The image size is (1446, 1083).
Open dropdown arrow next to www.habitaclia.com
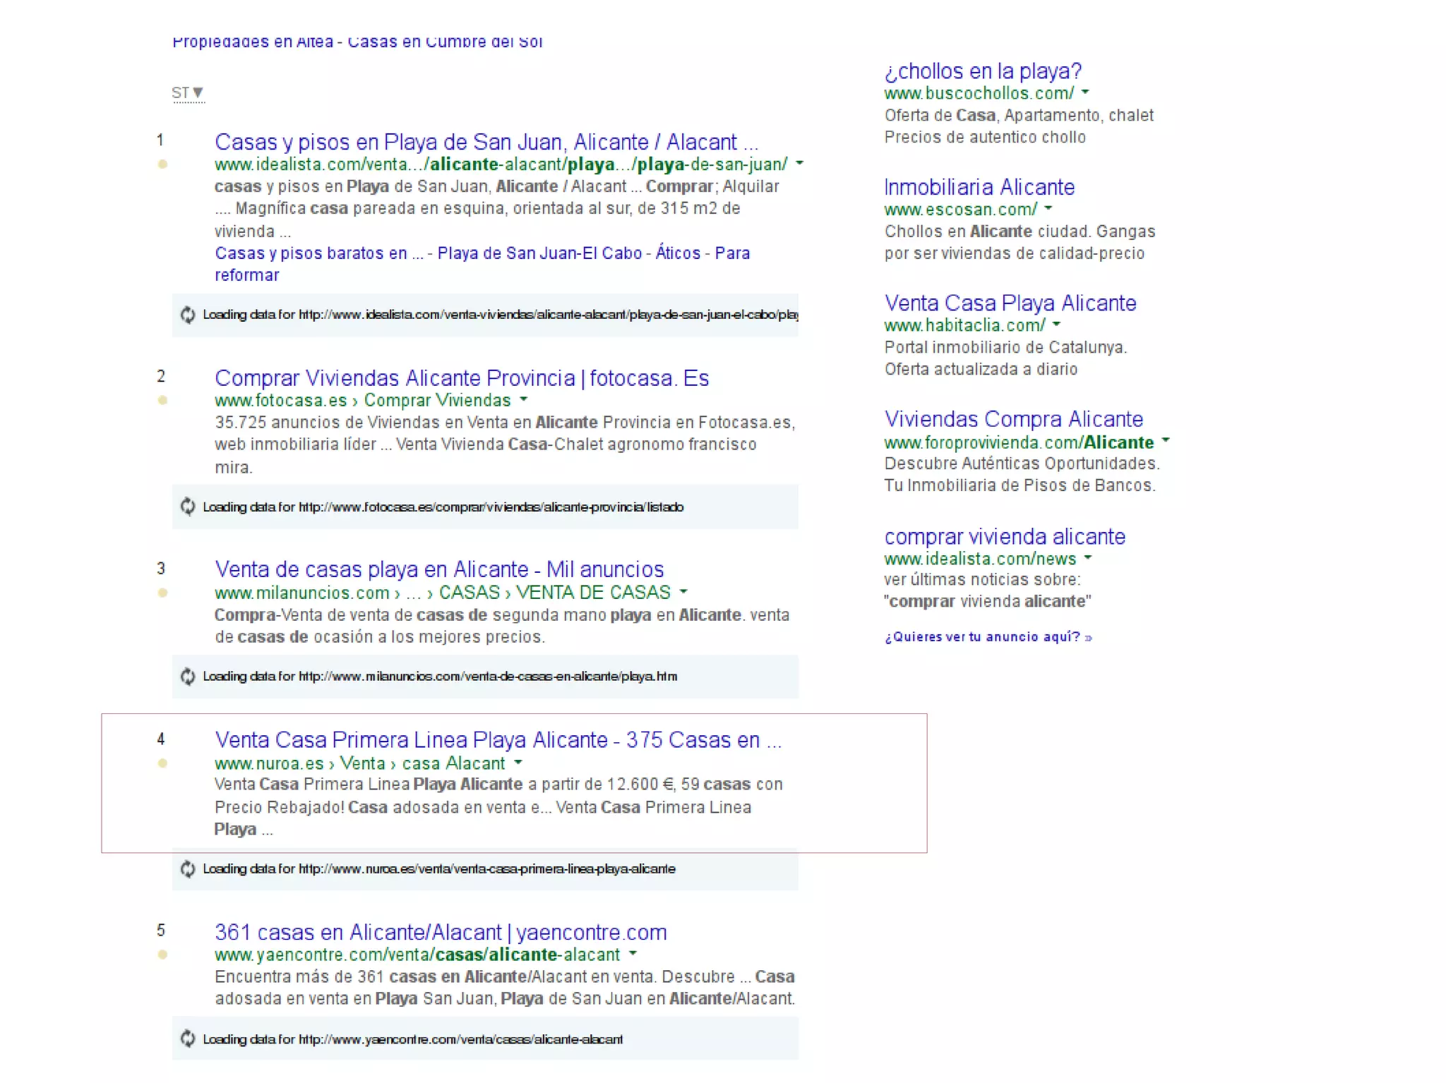click(x=1057, y=324)
